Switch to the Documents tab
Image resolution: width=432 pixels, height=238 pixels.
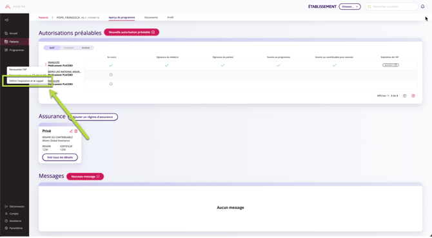[x=151, y=17]
